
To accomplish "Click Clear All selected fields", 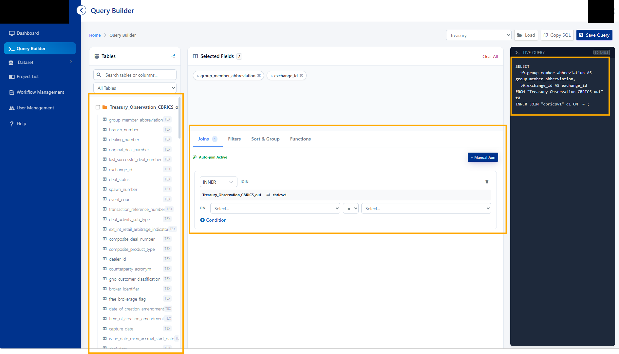I will (490, 56).
